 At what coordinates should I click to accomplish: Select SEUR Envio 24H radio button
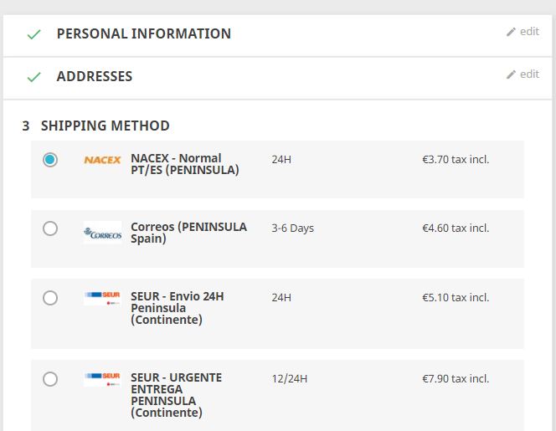click(50, 298)
